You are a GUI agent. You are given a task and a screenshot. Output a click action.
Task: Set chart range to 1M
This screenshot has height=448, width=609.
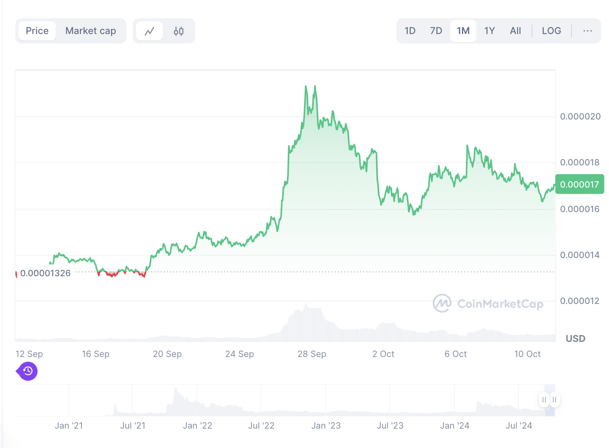[463, 31]
